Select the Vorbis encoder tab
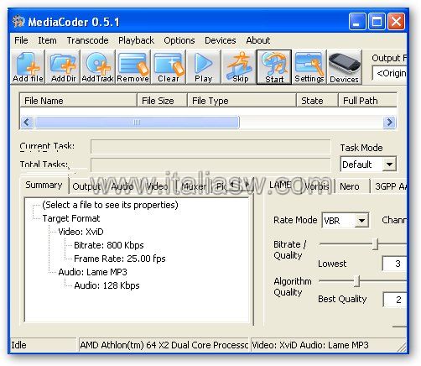Viewport: 421px width, 366px height. tap(317, 186)
